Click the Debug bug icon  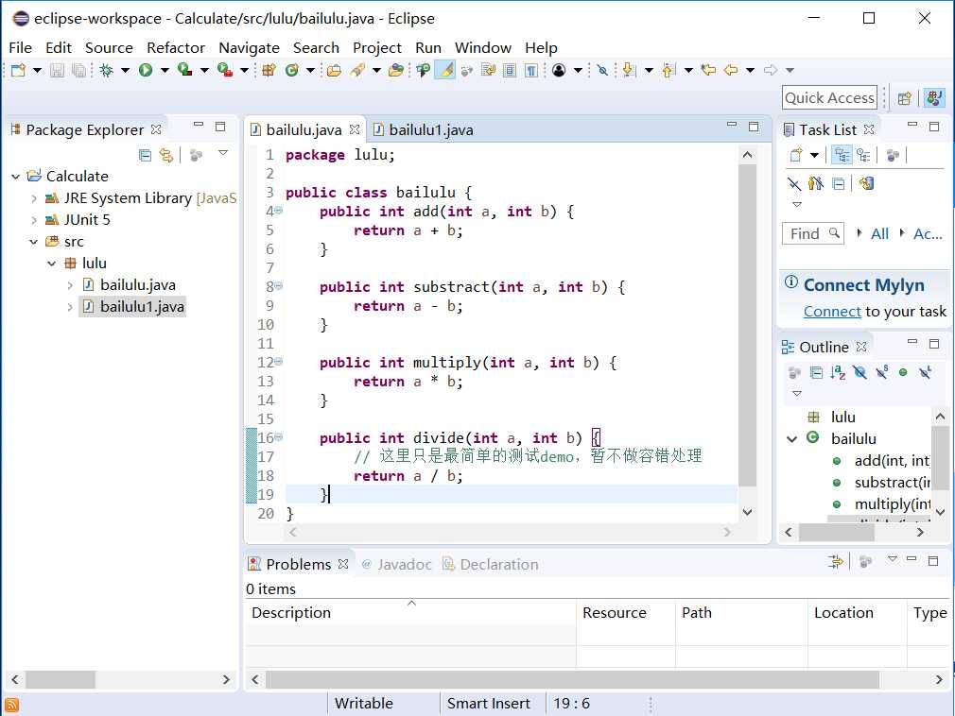point(107,70)
